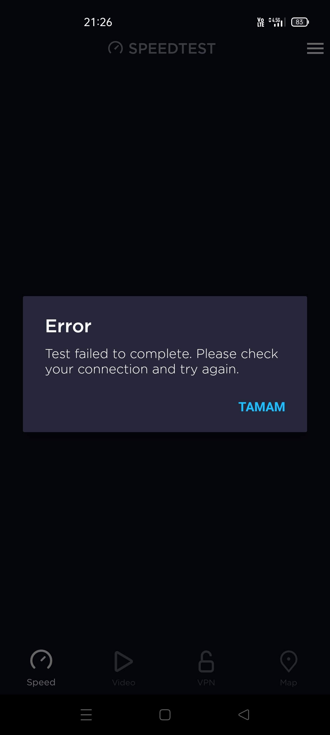Switch to the Map tab label
This screenshot has height=735, width=330.
click(288, 683)
